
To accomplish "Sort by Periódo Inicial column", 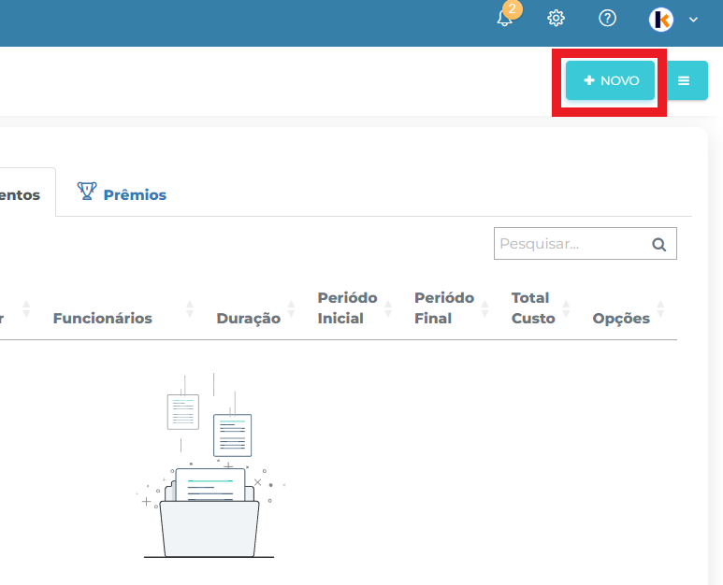I will click(x=347, y=307).
